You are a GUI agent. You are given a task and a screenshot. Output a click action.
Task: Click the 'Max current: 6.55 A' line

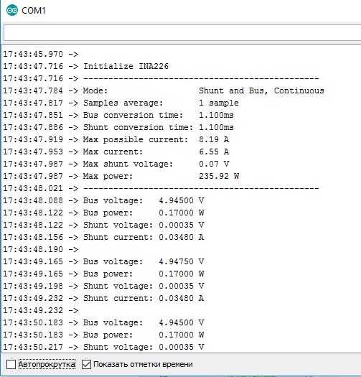click(x=116, y=152)
